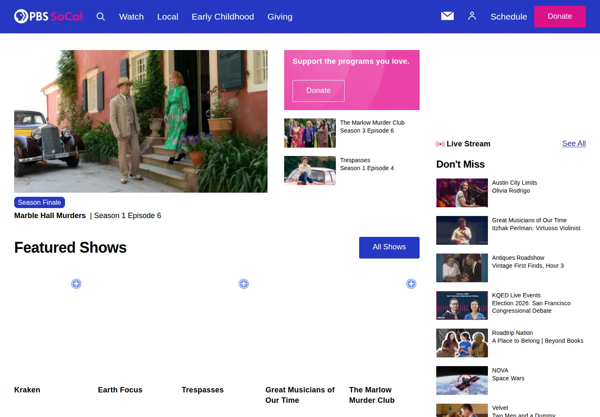Screen dimensions: 600x417
Task: Click the Season 1 Episode 6 text
Action: click(127, 216)
